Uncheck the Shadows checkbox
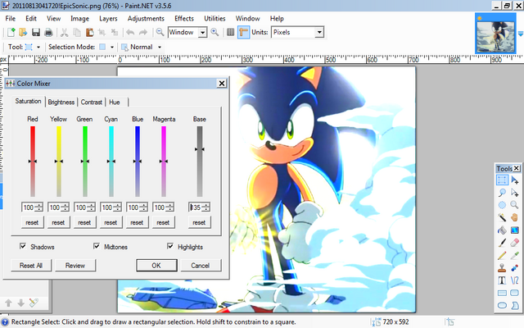 pyautogui.click(x=23, y=246)
